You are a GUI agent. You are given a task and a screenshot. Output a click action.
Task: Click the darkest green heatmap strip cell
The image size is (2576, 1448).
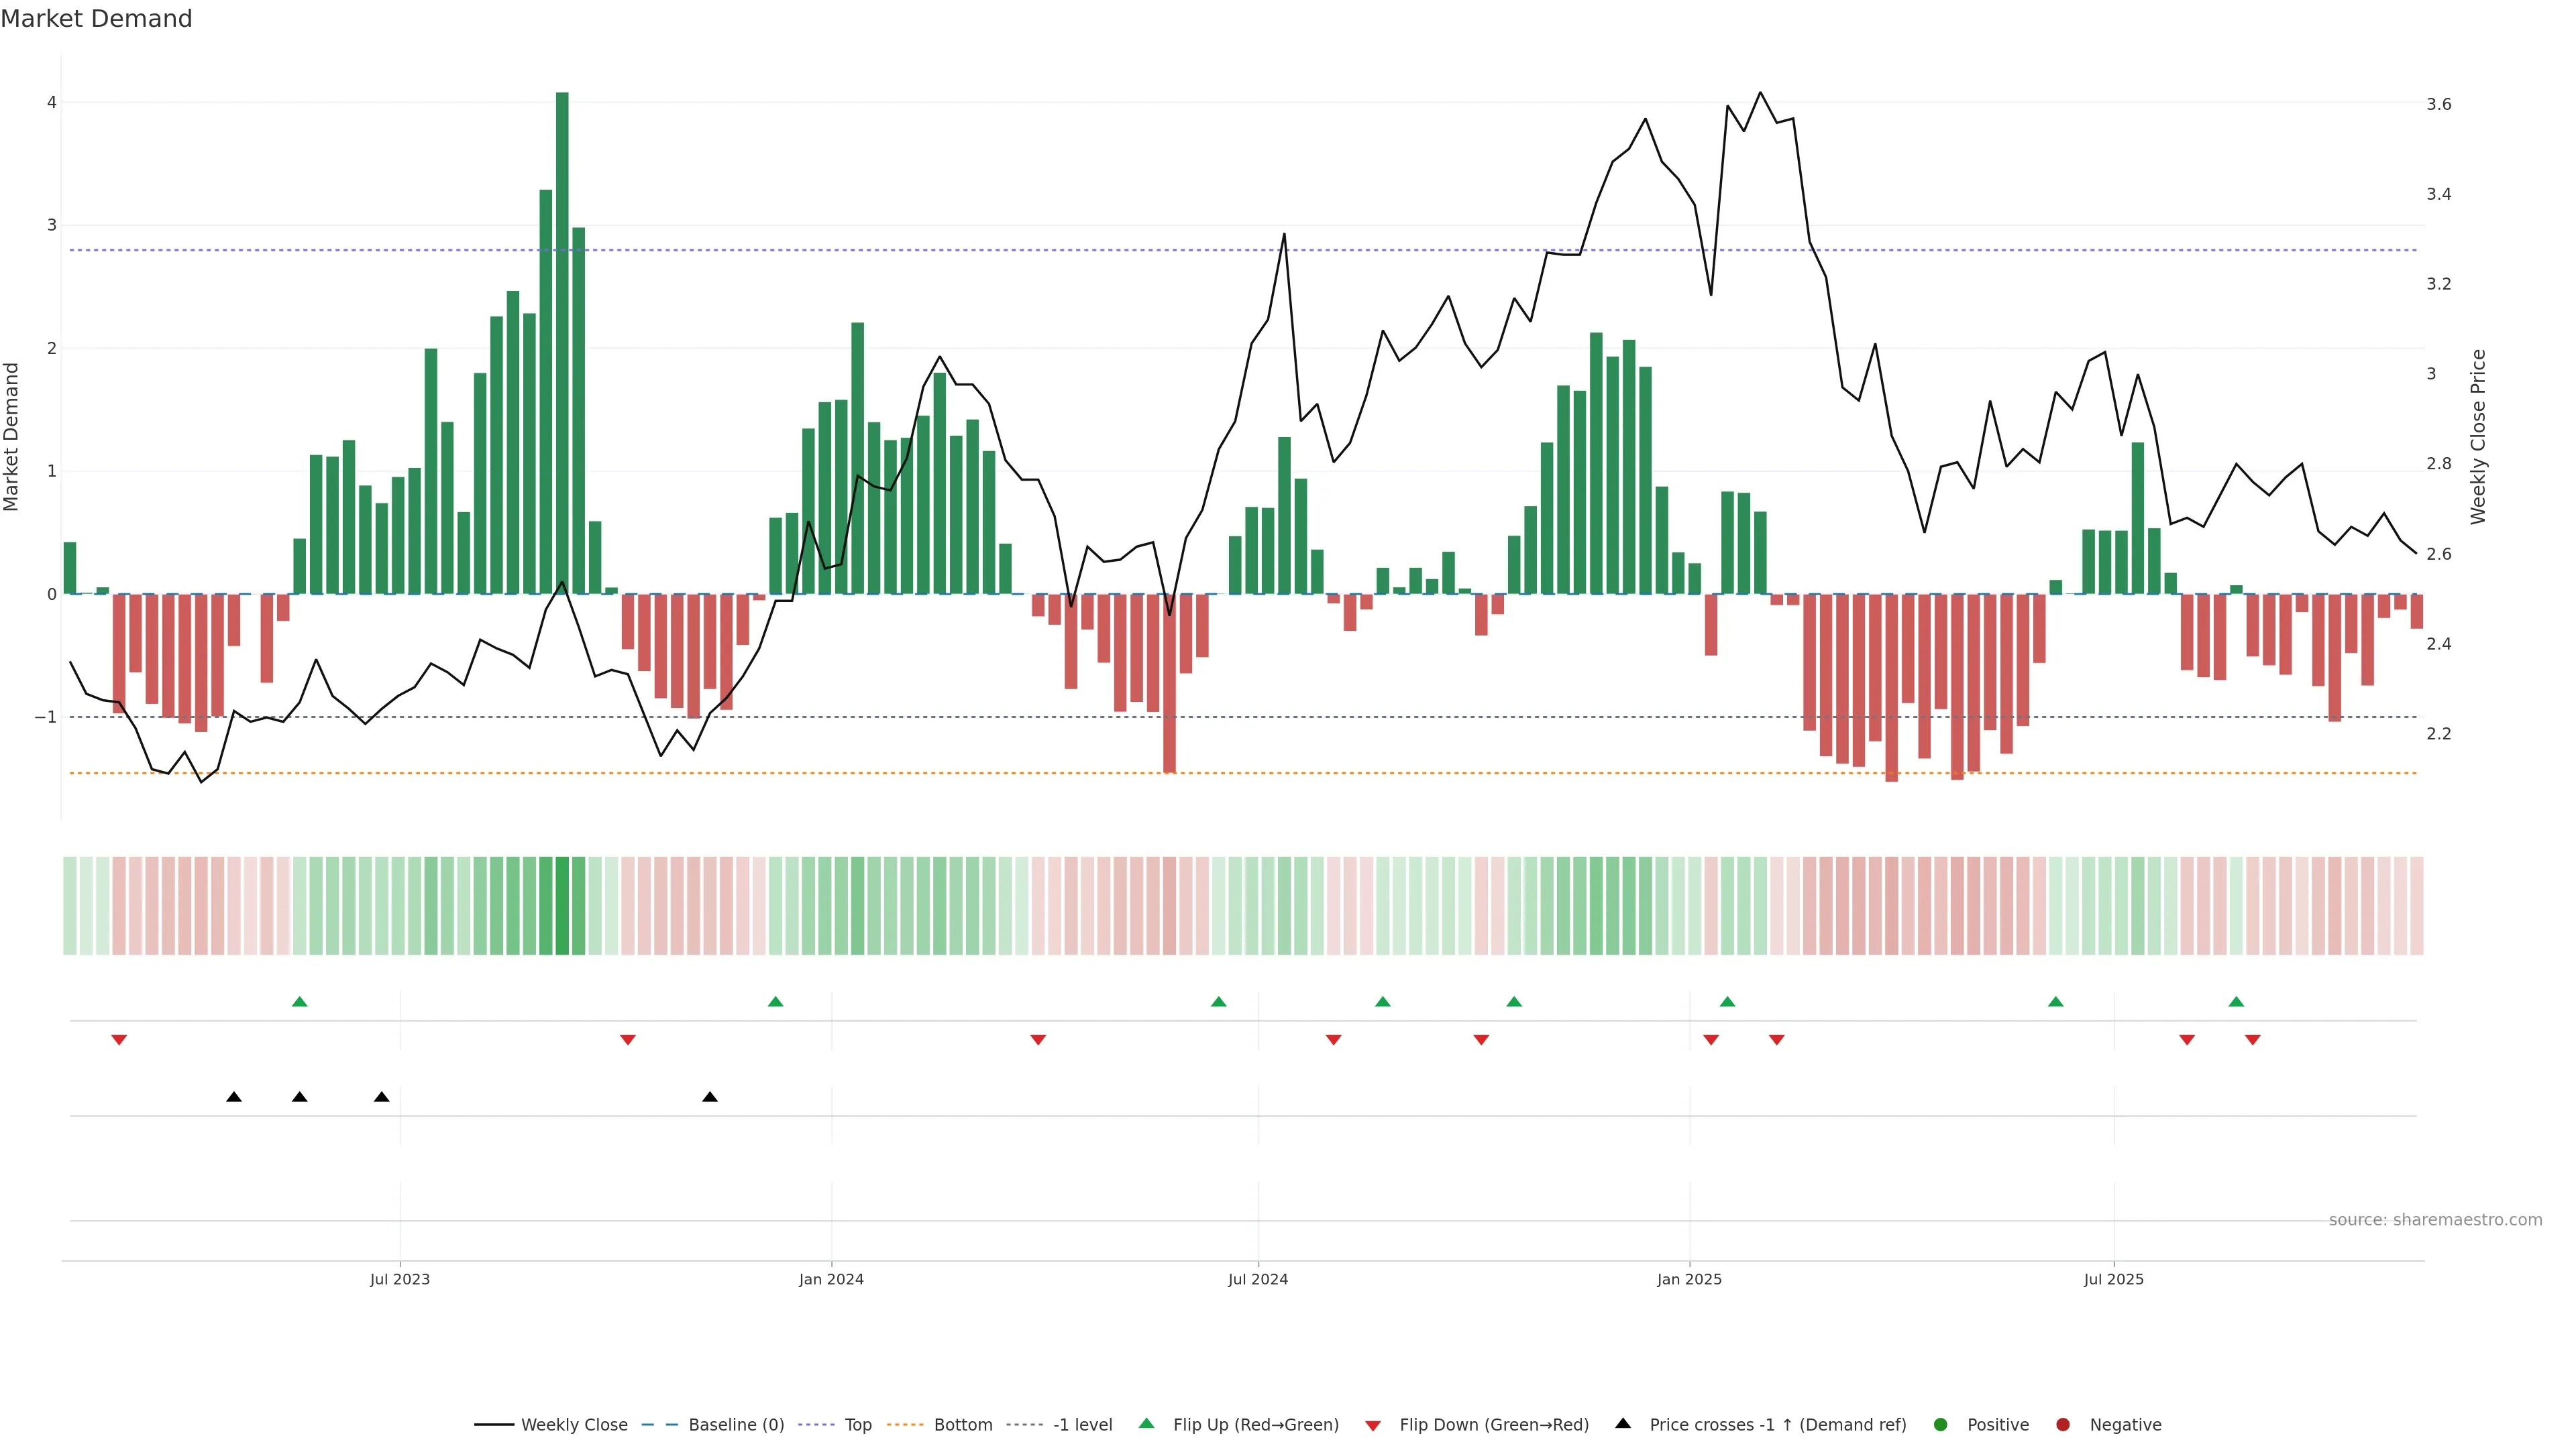562,906
